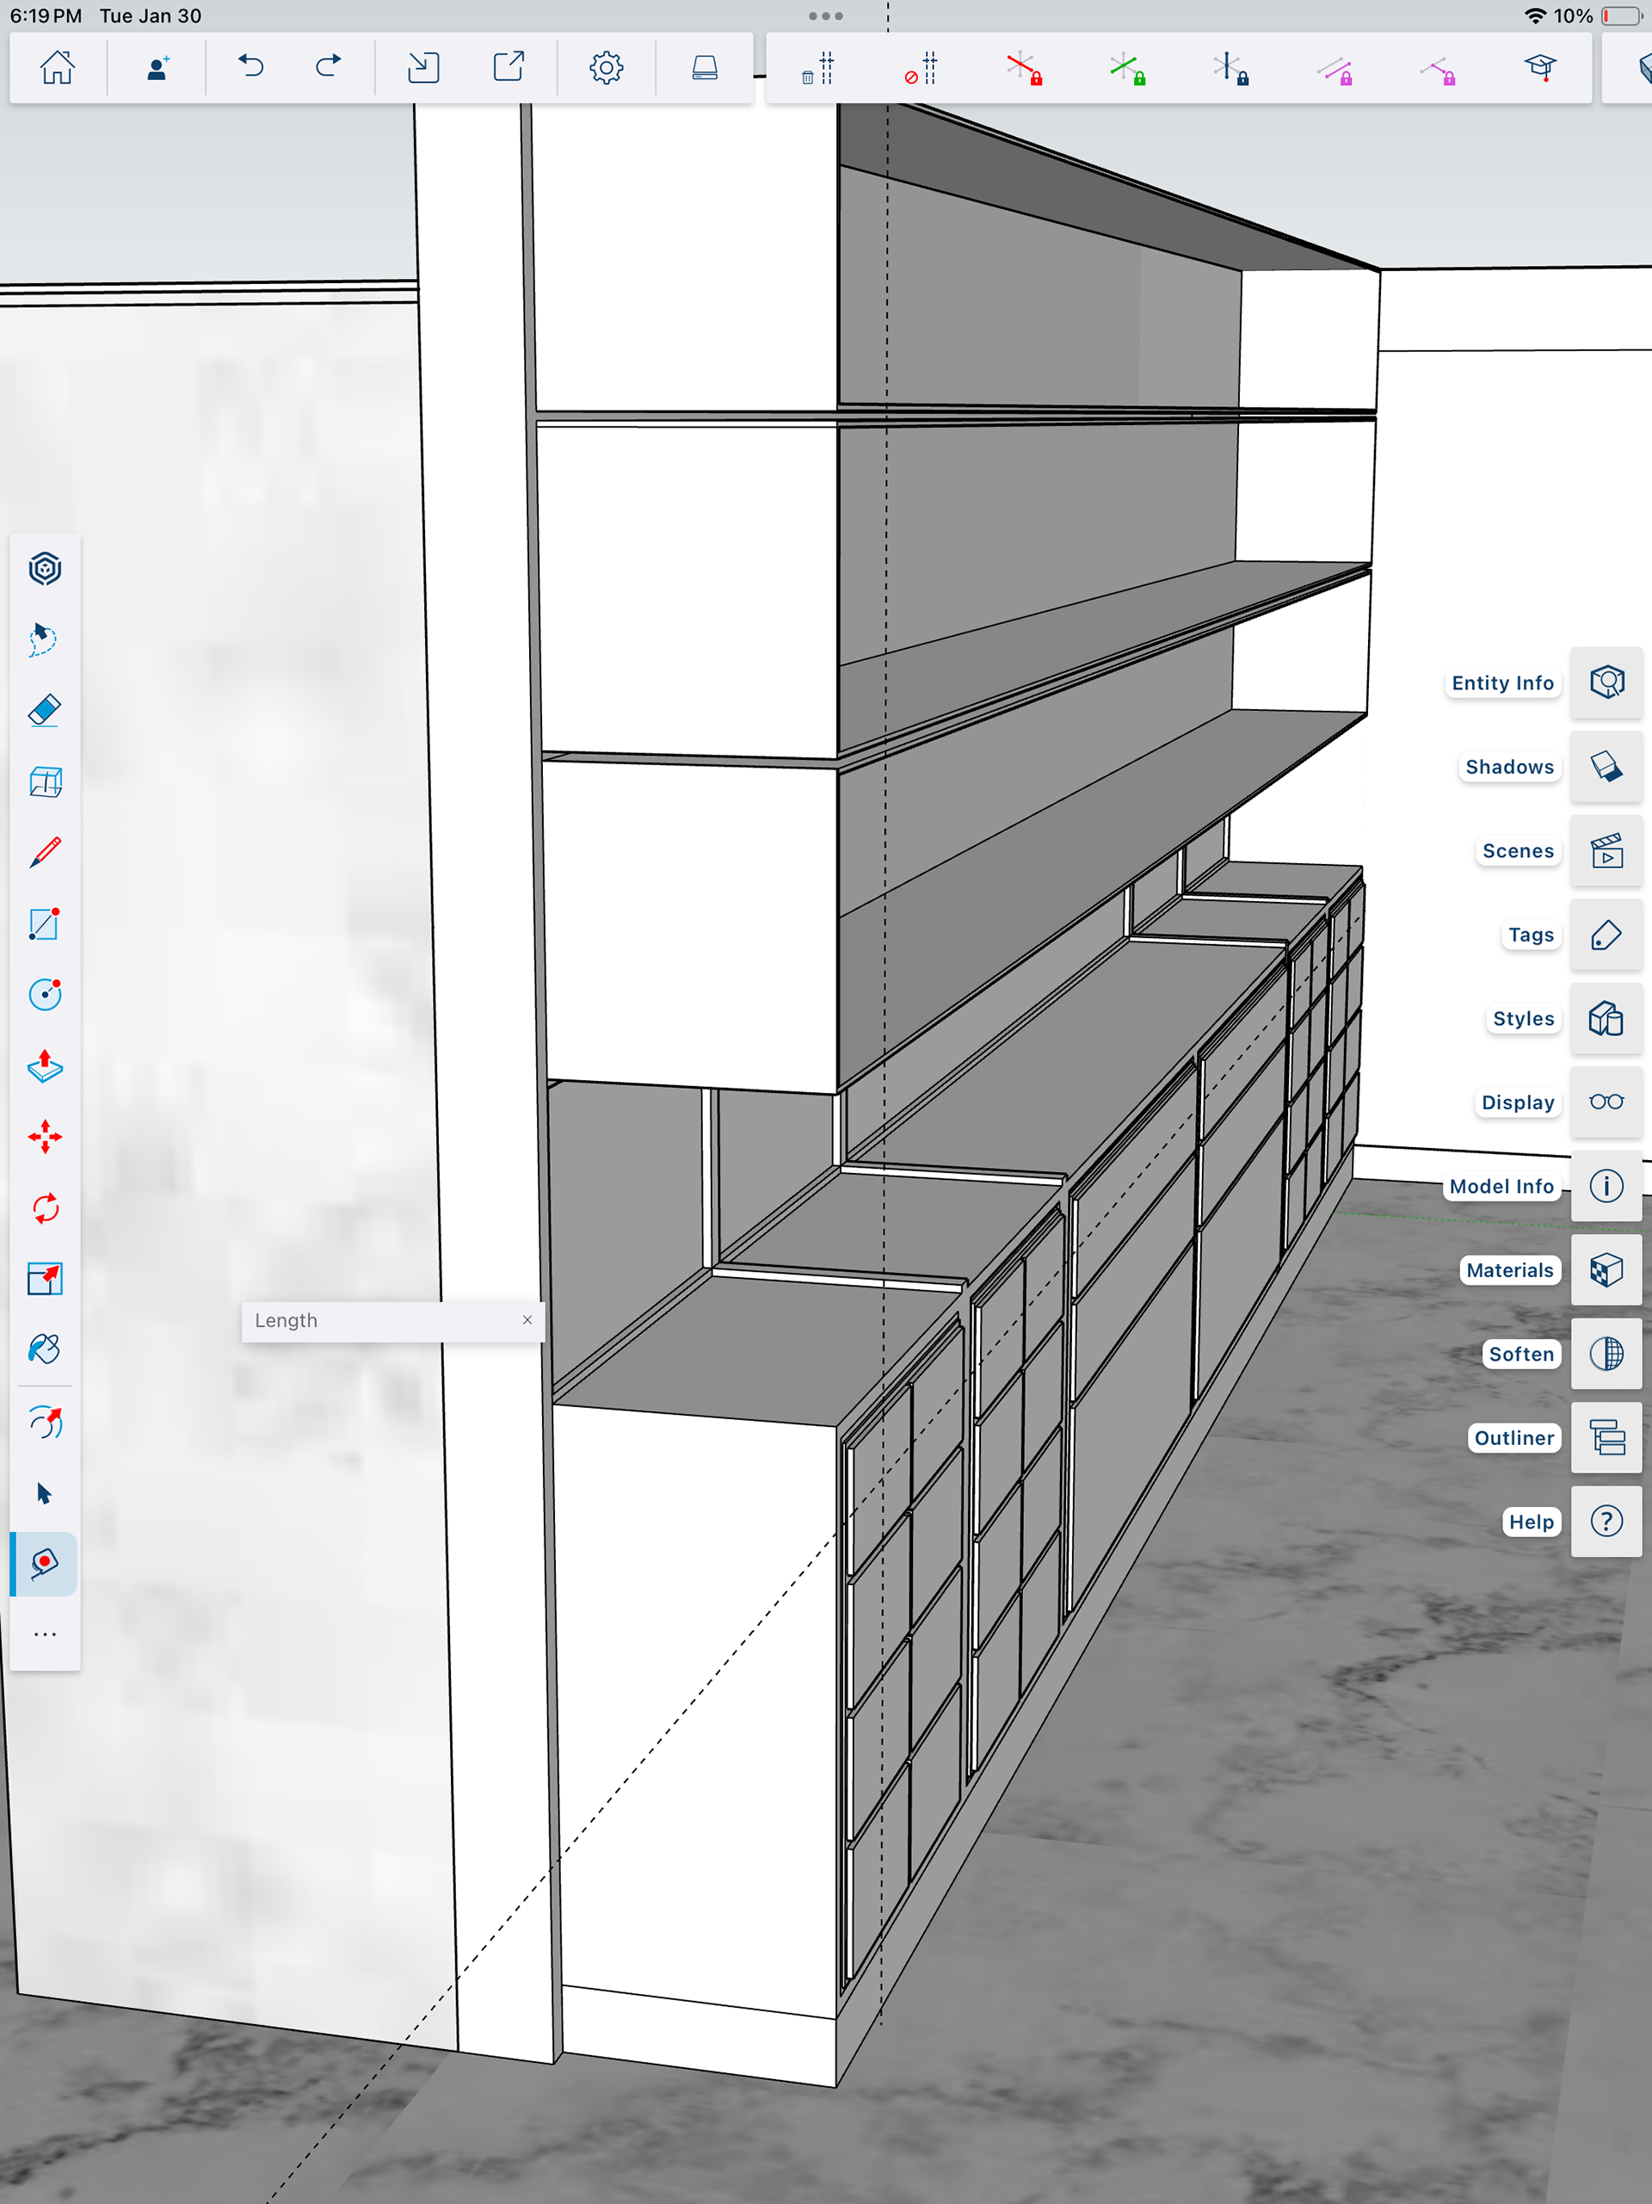1652x2204 pixels.
Task: Select the Orbit tool
Action: [45, 1422]
